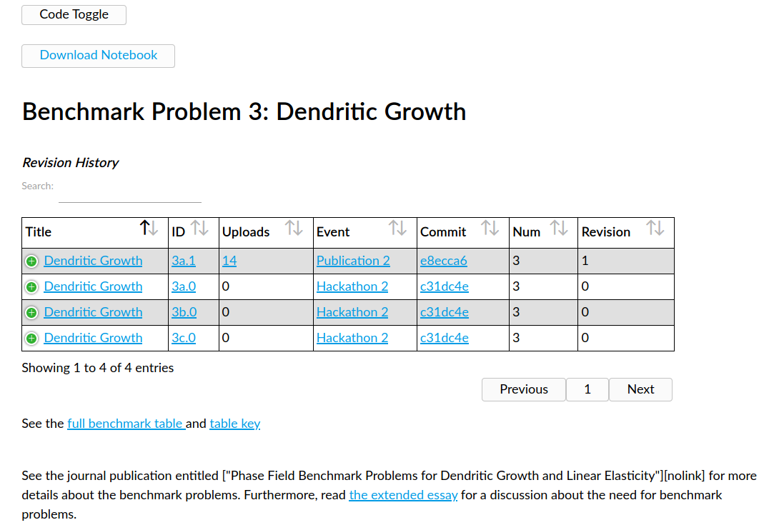The image size is (769, 525).
Task: Open c31dc4e commit link in row 3a.0
Action: tap(445, 286)
